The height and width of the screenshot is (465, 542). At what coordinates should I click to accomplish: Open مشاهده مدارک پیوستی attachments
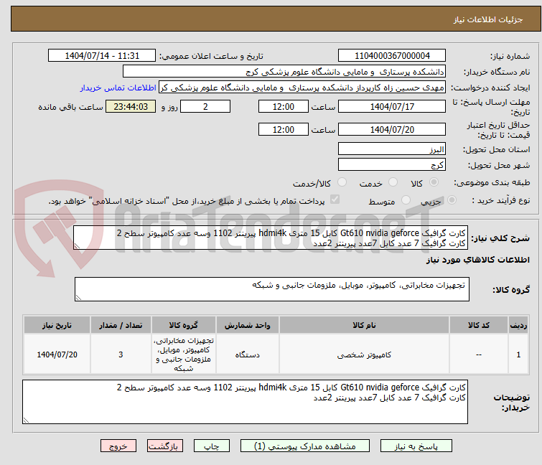(307, 446)
